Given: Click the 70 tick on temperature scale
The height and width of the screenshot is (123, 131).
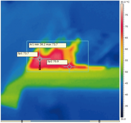Looking at the screenshot, I should (126, 27).
